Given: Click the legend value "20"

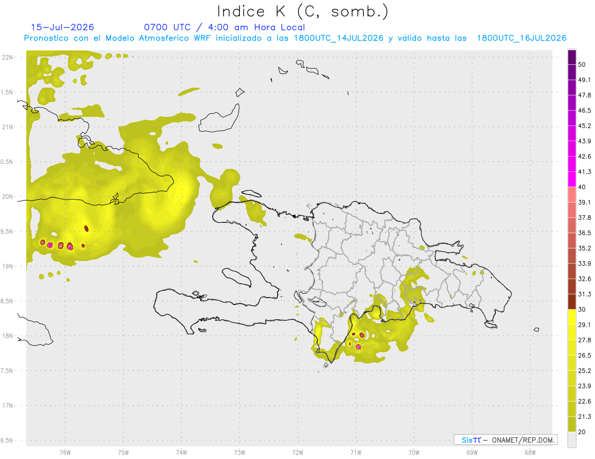Looking at the screenshot, I should tap(583, 432).
